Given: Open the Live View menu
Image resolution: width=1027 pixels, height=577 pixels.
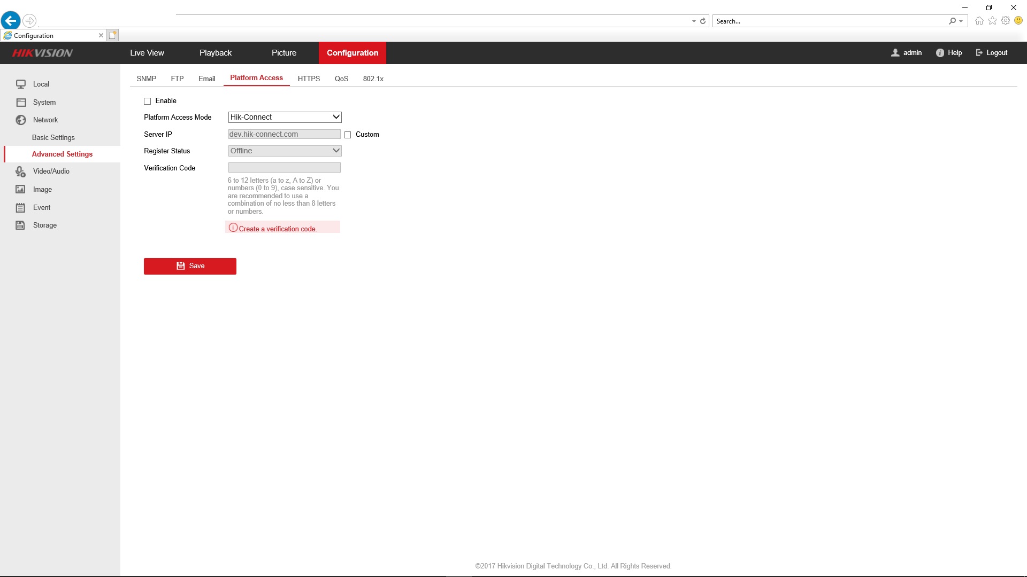Looking at the screenshot, I should [147, 53].
